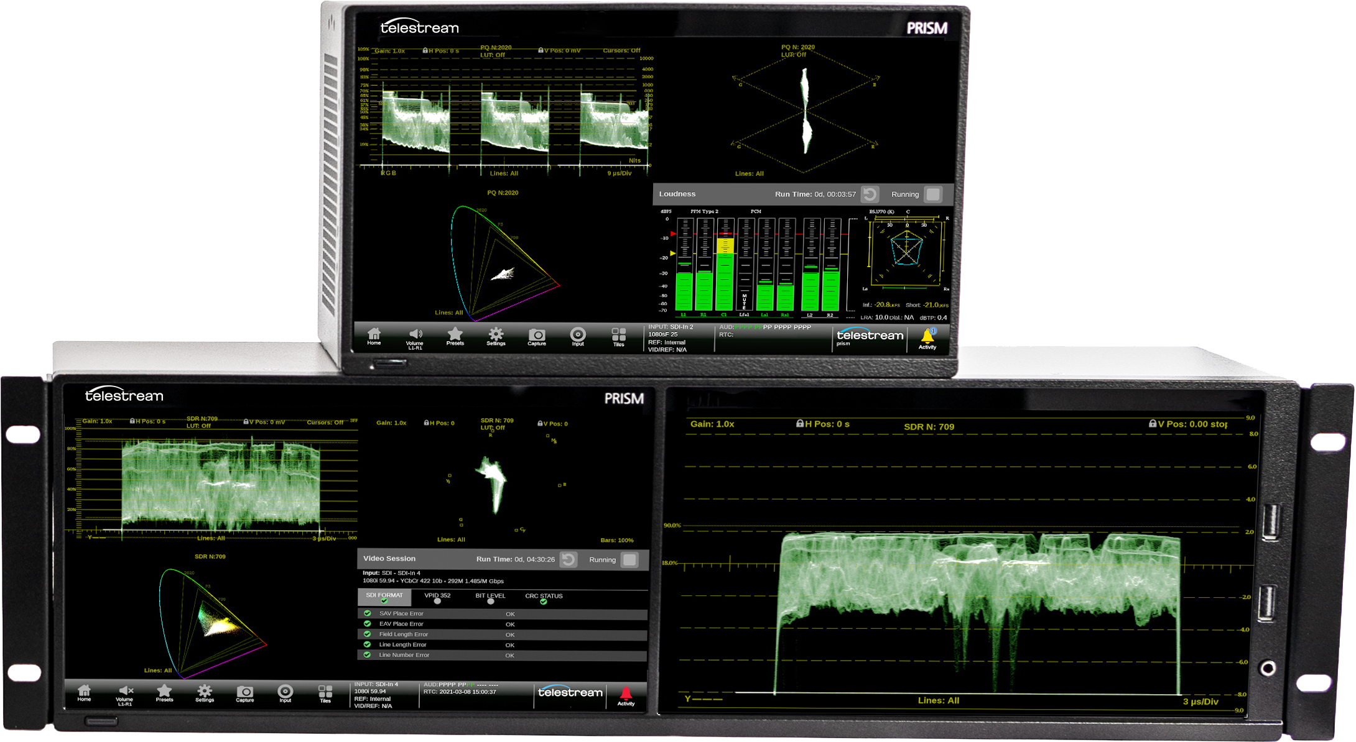The width and height of the screenshot is (1356, 742).
Task: Select the SAV Place Error row
Action: pos(503,614)
